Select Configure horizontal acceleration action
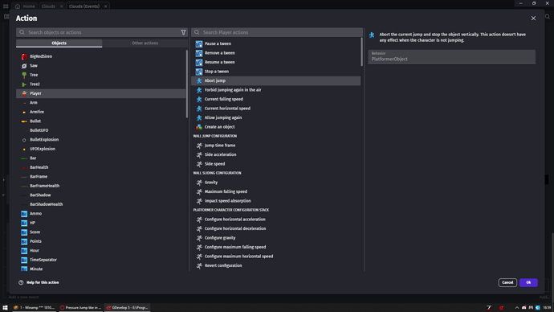The height and width of the screenshot is (312, 554). (x=275, y=220)
